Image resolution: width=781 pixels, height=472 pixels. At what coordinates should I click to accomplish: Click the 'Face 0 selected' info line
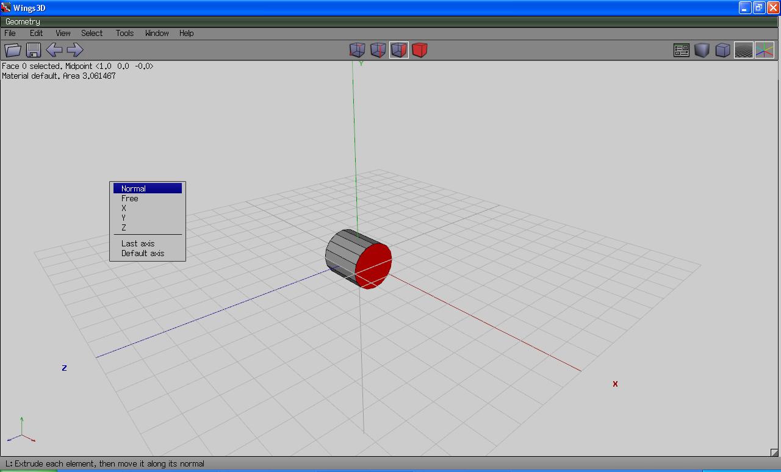77,66
